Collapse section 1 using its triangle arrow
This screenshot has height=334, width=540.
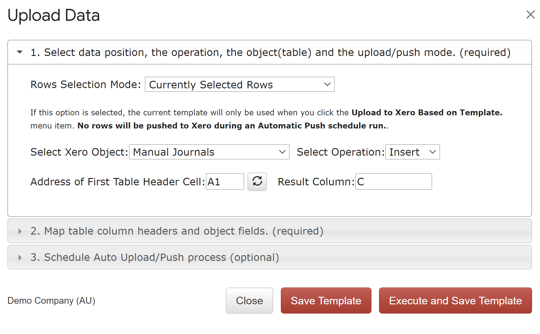[20, 52]
